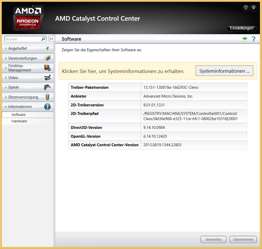Click the Direct3D-Version label
Screen dimensions: 262x249
coord(86,128)
